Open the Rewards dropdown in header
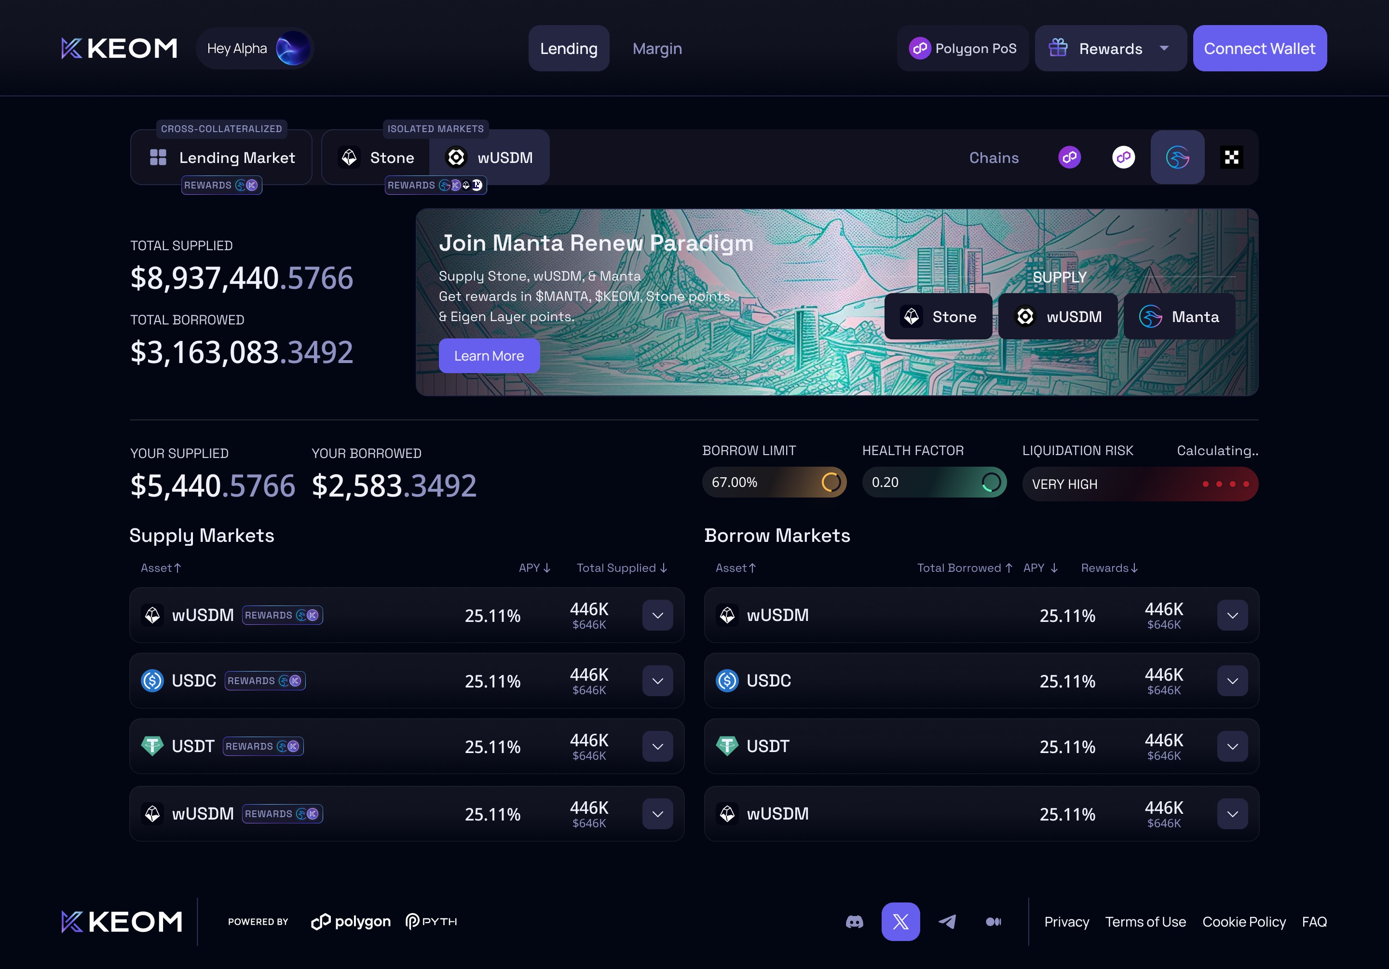1389x969 pixels. coord(1110,48)
